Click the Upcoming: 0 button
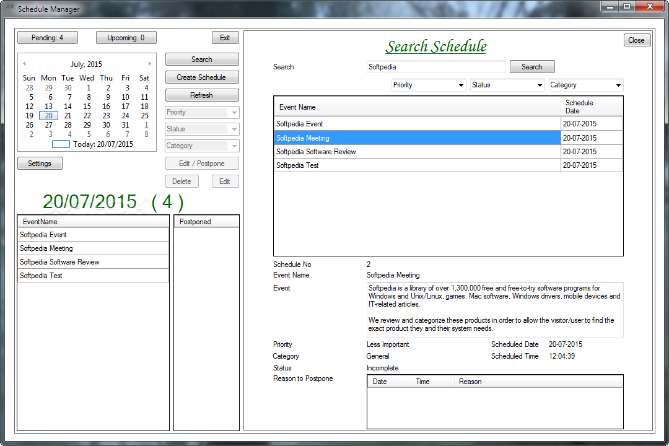Screen dimensions: 669x446 pyautogui.click(x=126, y=38)
